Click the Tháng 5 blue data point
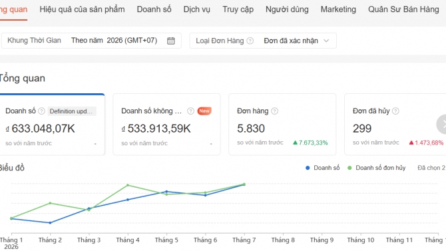 (x=166, y=192)
